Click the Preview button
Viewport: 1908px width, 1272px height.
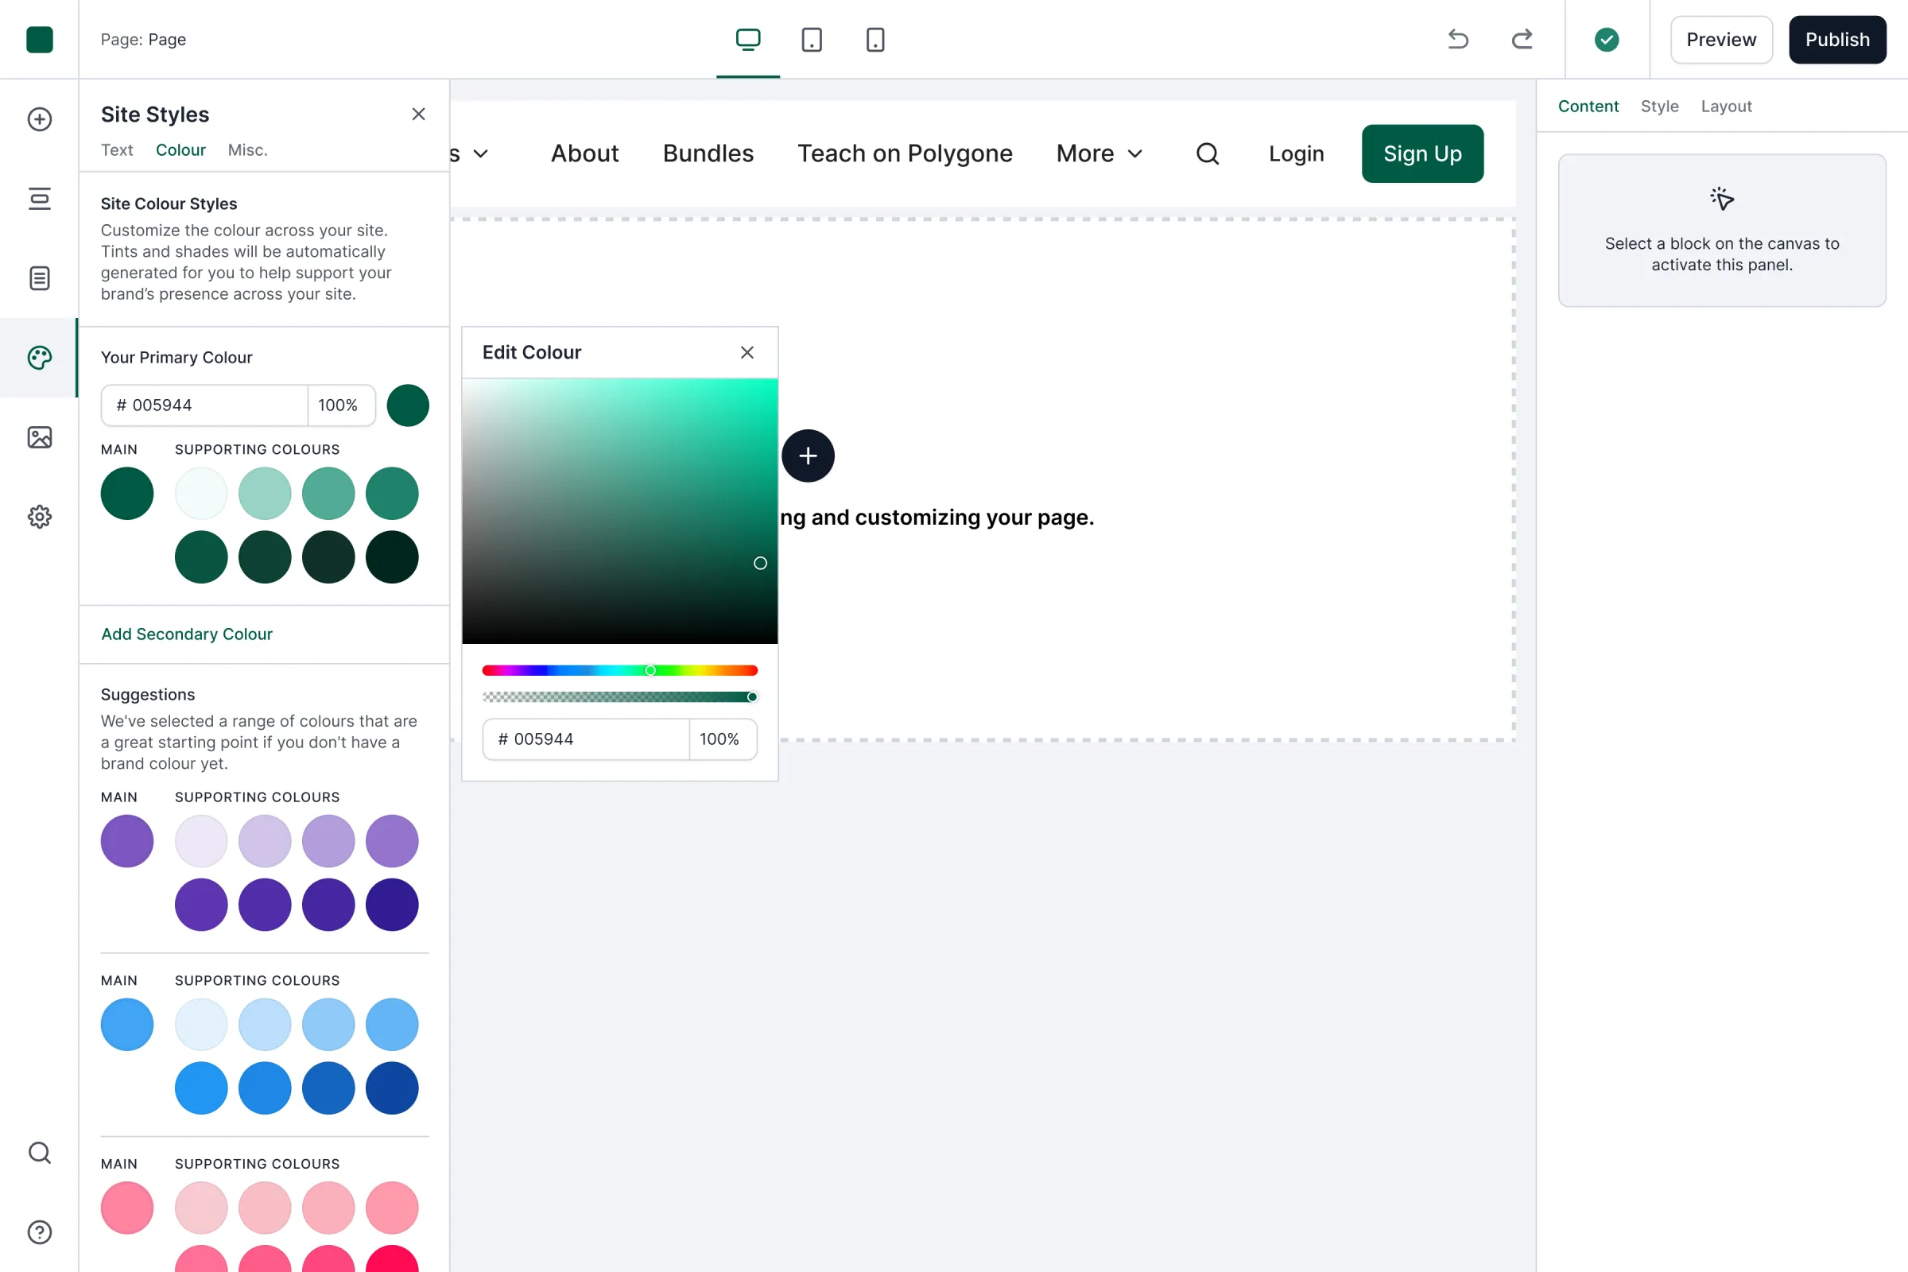click(1720, 39)
